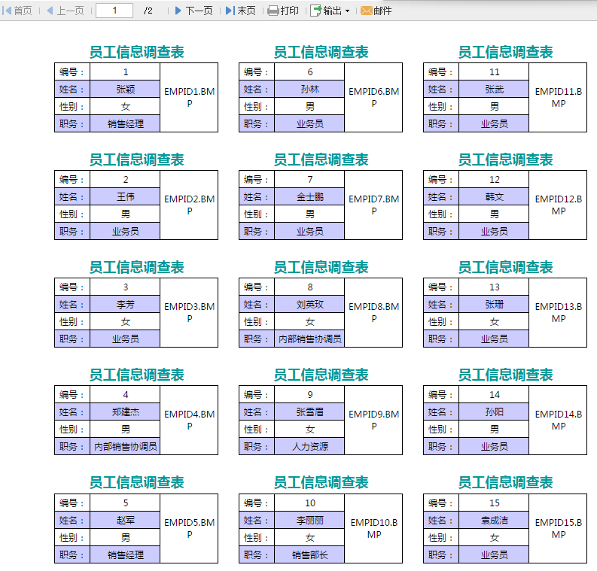Select name cell 刘英玫
Image resolution: width=597 pixels, height=571 pixels.
[x=309, y=305]
